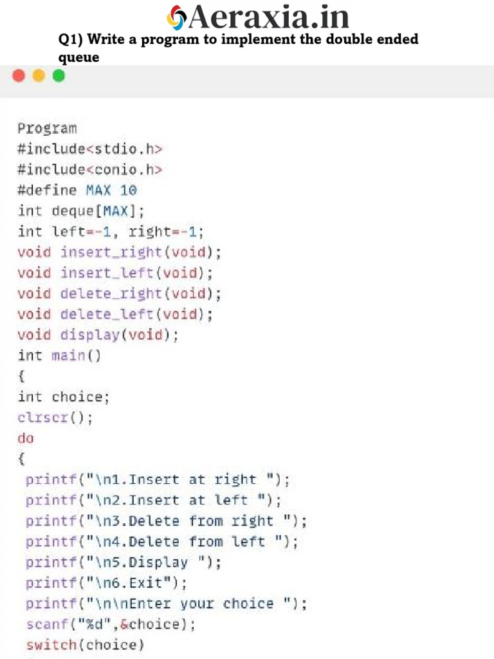Click the Aeraxia.in logo icon

pyautogui.click(x=176, y=17)
